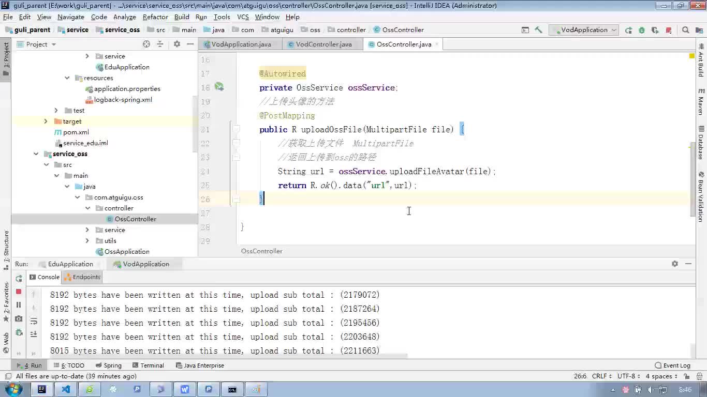The height and width of the screenshot is (397, 707).
Task: Open the Refactor menu
Action: [155, 17]
